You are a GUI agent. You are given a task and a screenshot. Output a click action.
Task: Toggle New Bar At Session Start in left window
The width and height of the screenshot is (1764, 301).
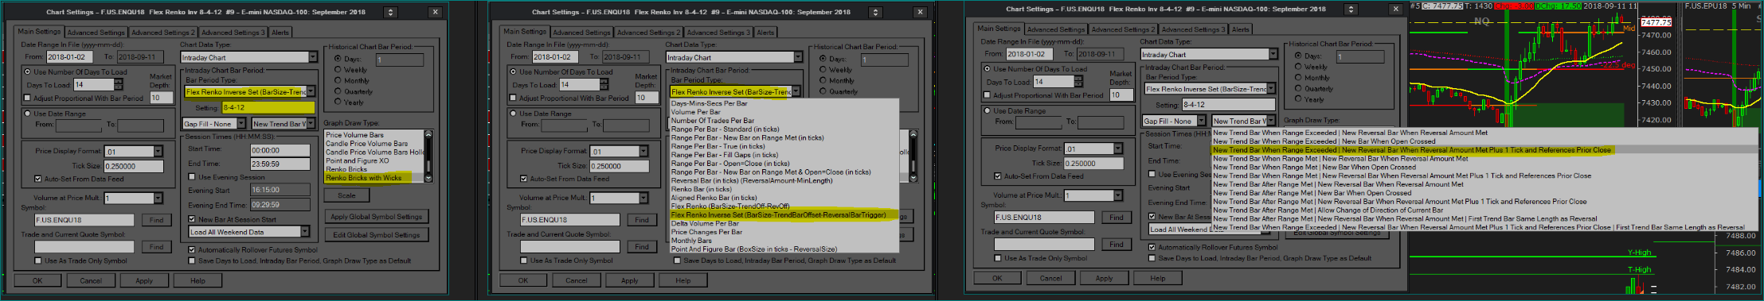coord(192,219)
